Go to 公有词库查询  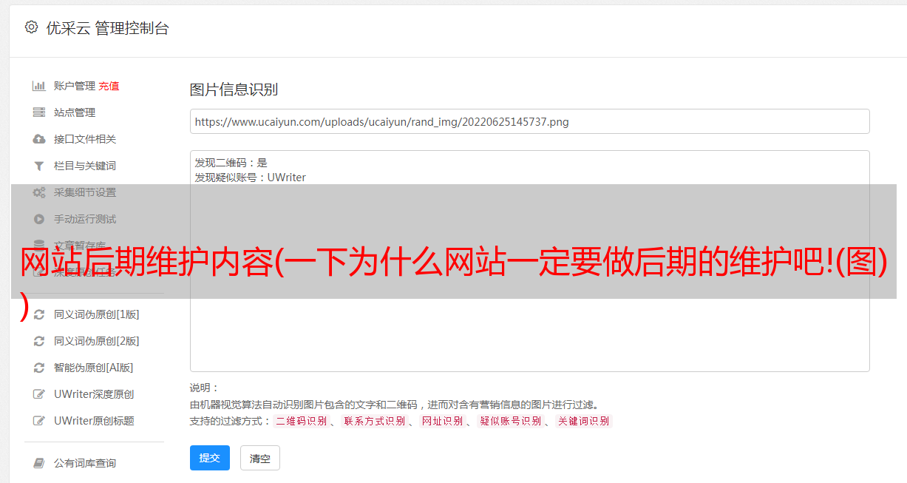85,463
